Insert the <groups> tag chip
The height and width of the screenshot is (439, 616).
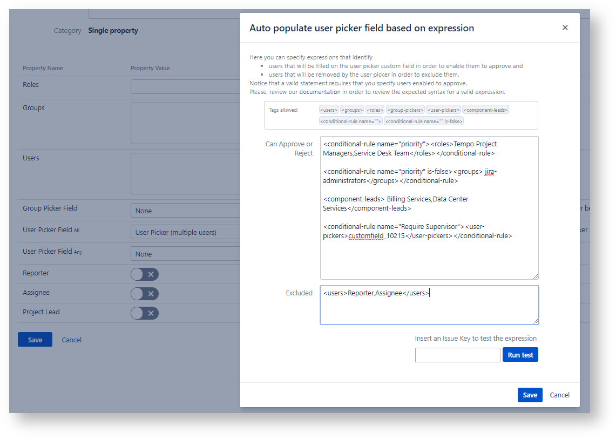(352, 110)
